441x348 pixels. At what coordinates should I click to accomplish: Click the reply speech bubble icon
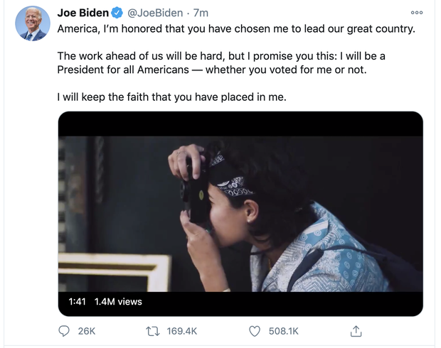(x=64, y=330)
